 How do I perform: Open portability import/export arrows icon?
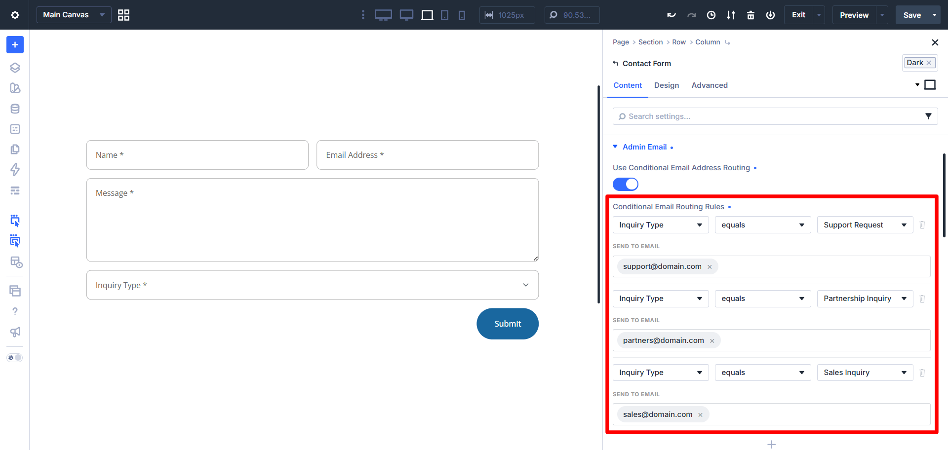point(731,15)
